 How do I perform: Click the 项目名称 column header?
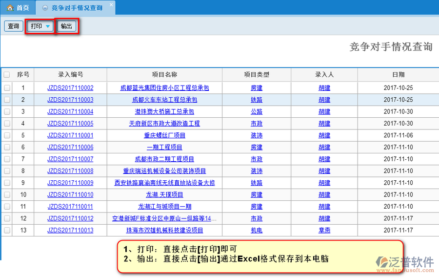tap(164, 75)
